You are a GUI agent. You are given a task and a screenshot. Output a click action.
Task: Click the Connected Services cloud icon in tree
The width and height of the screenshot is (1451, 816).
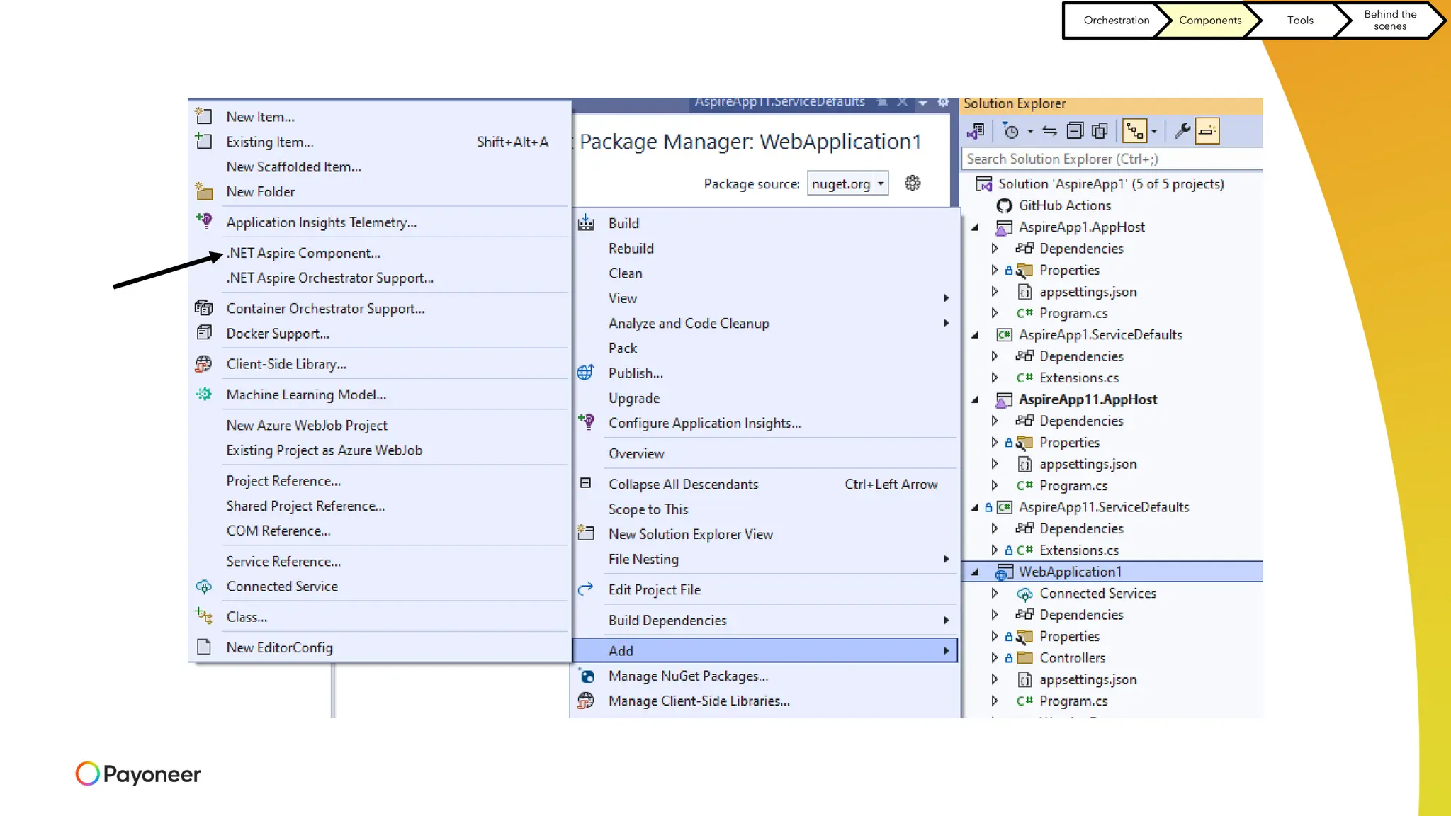[1024, 594]
